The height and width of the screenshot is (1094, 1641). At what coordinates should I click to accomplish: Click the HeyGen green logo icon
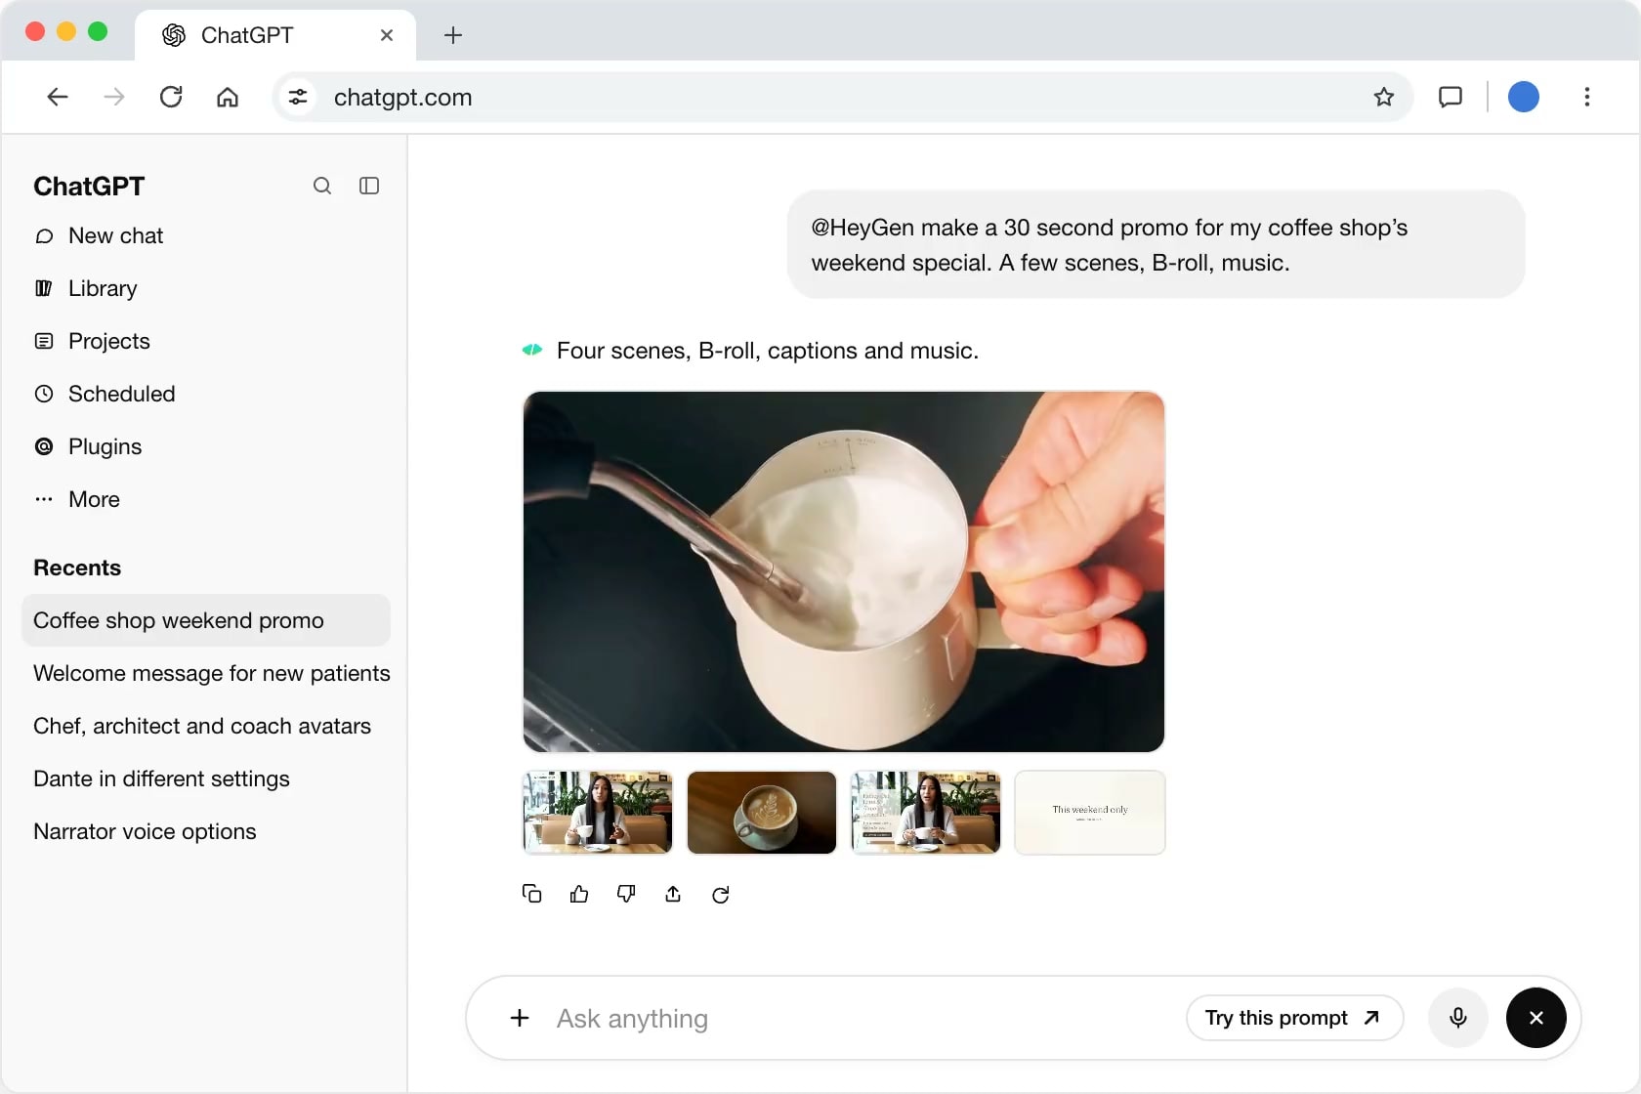pos(532,350)
